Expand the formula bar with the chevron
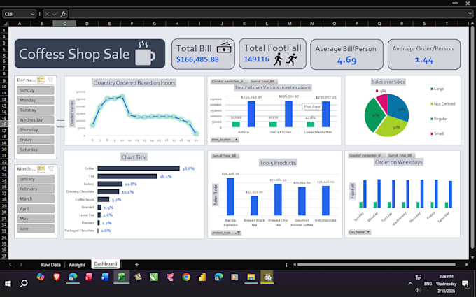This screenshot has width=476, height=297. coord(470,14)
